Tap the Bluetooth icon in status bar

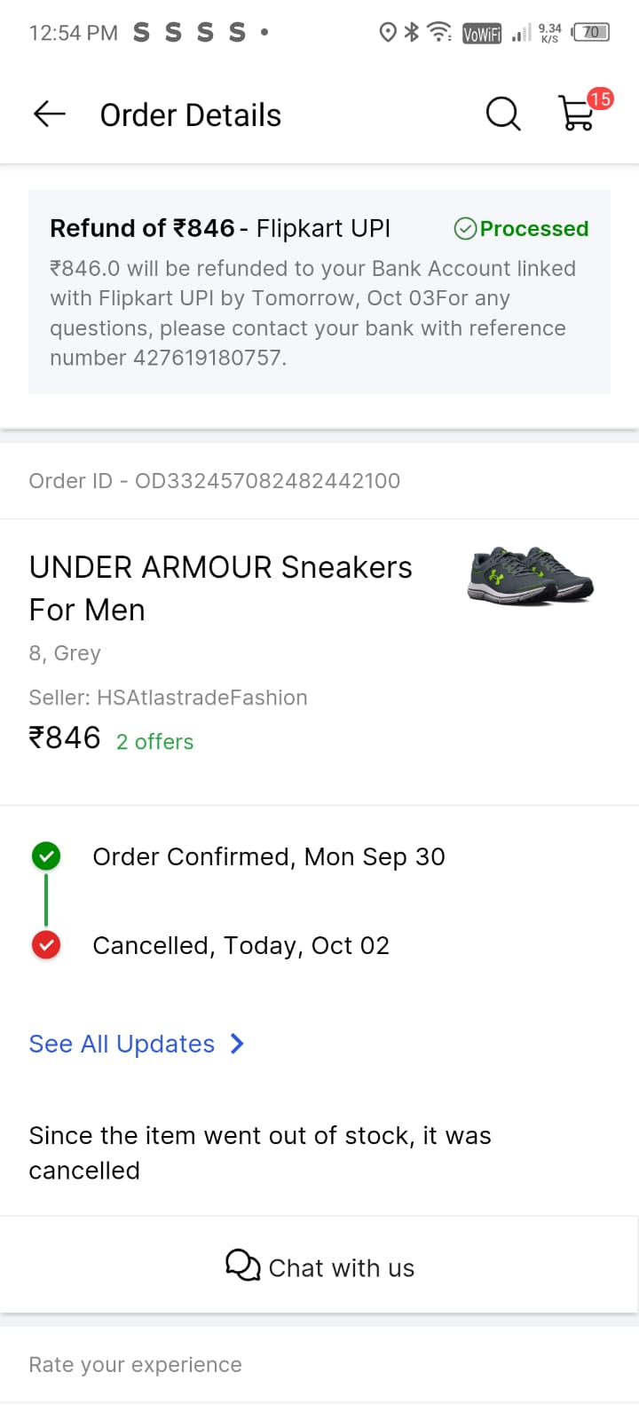point(411,33)
